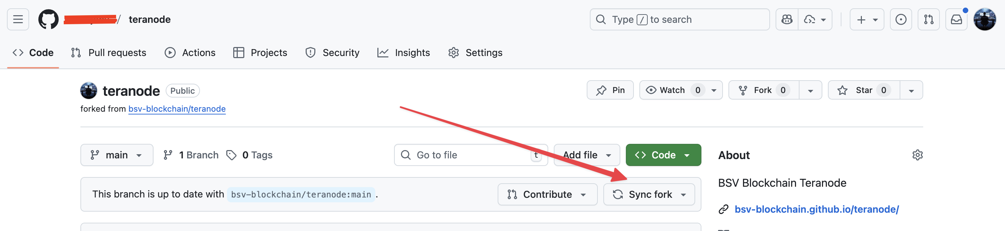
Task: Toggle Watch on teranode repository
Action: point(671,90)
